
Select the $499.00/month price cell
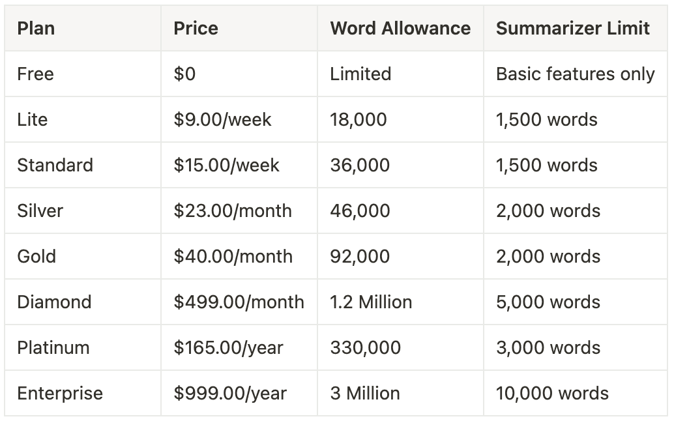coord(239,302)
